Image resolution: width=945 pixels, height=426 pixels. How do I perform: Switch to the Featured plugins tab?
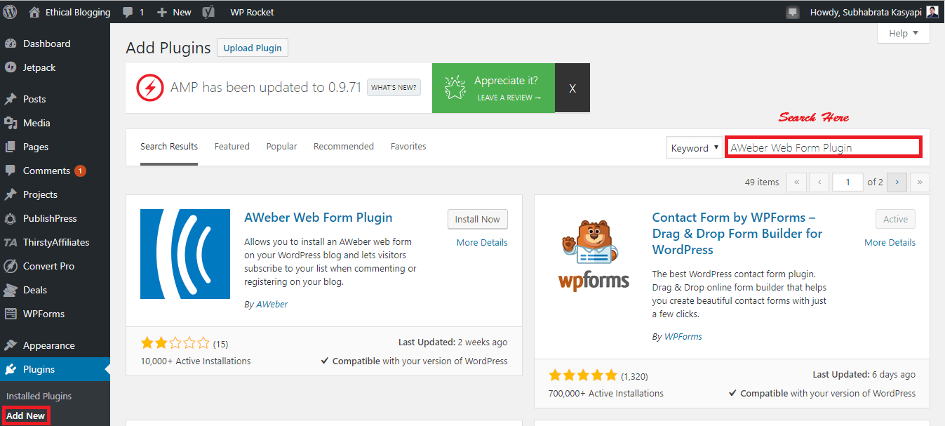pos(232,146)
